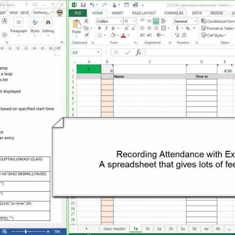Image resolution: width=235 pixels, height=235 pixels.
Task: Toggle Bold formatting in Excel
Action: point(99,28)
